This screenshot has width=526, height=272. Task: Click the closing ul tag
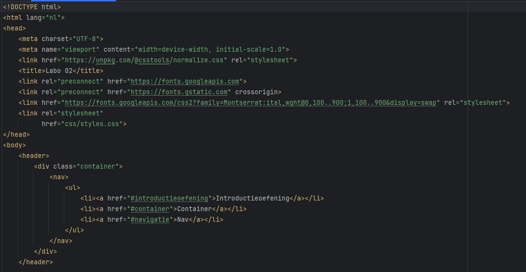[75, 230]
